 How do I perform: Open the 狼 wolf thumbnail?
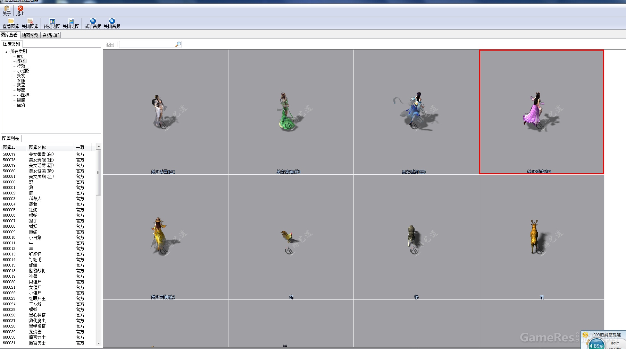(x=416, y=237)
